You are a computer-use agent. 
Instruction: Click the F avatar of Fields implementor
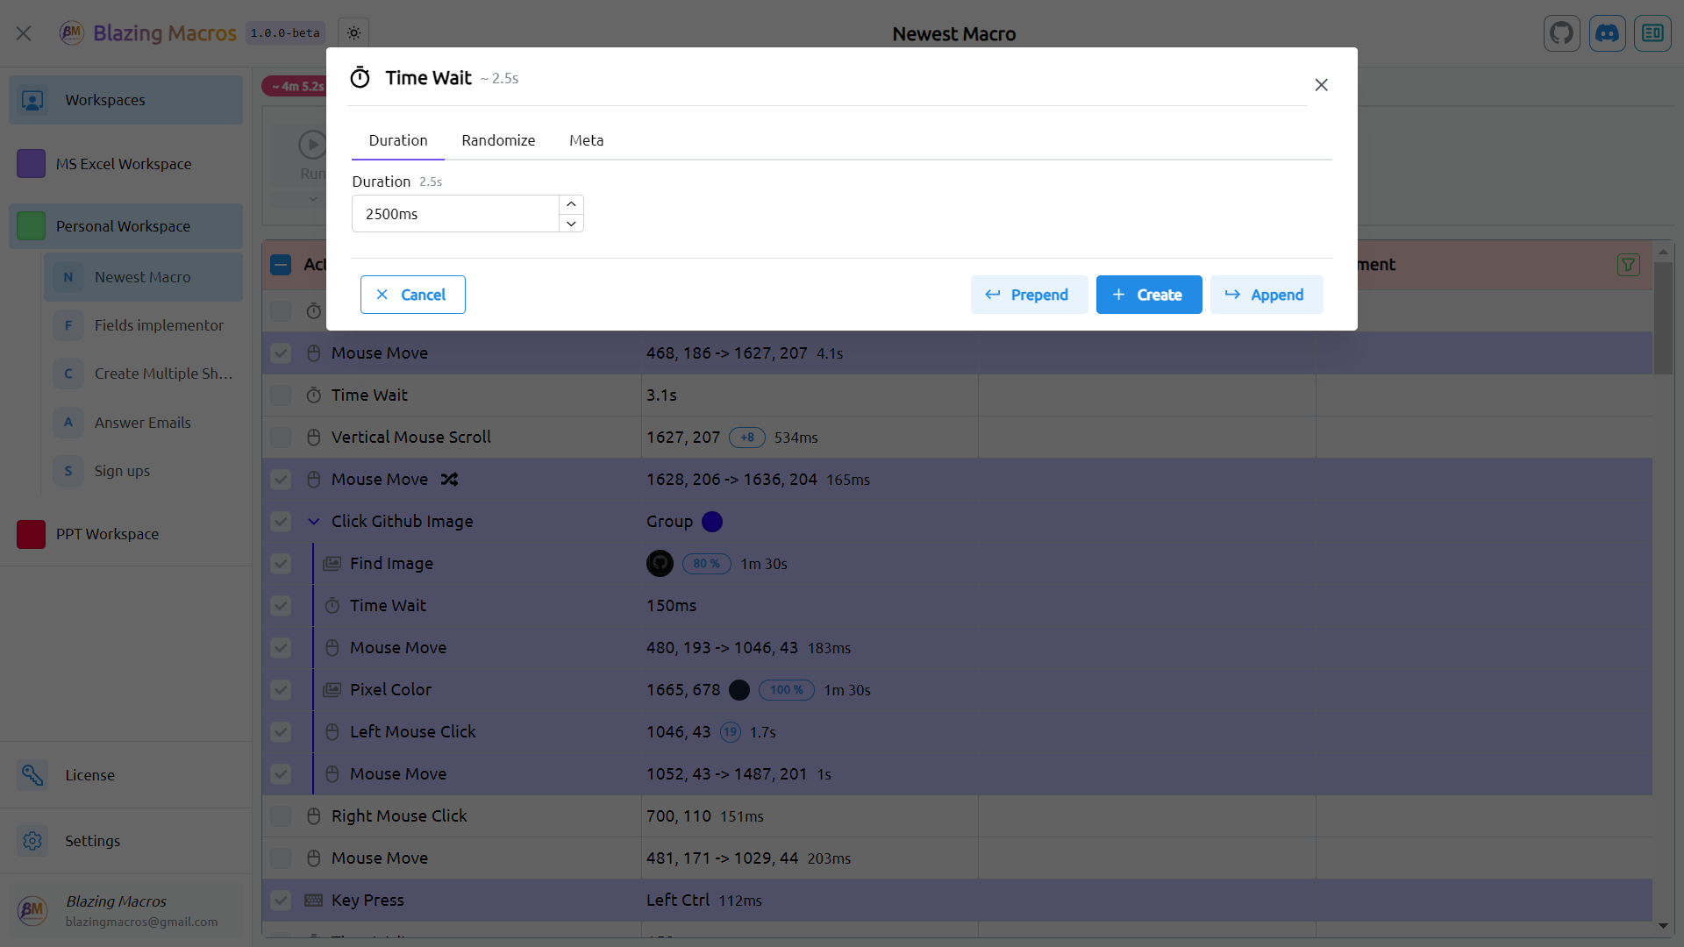tap(68, 325)
